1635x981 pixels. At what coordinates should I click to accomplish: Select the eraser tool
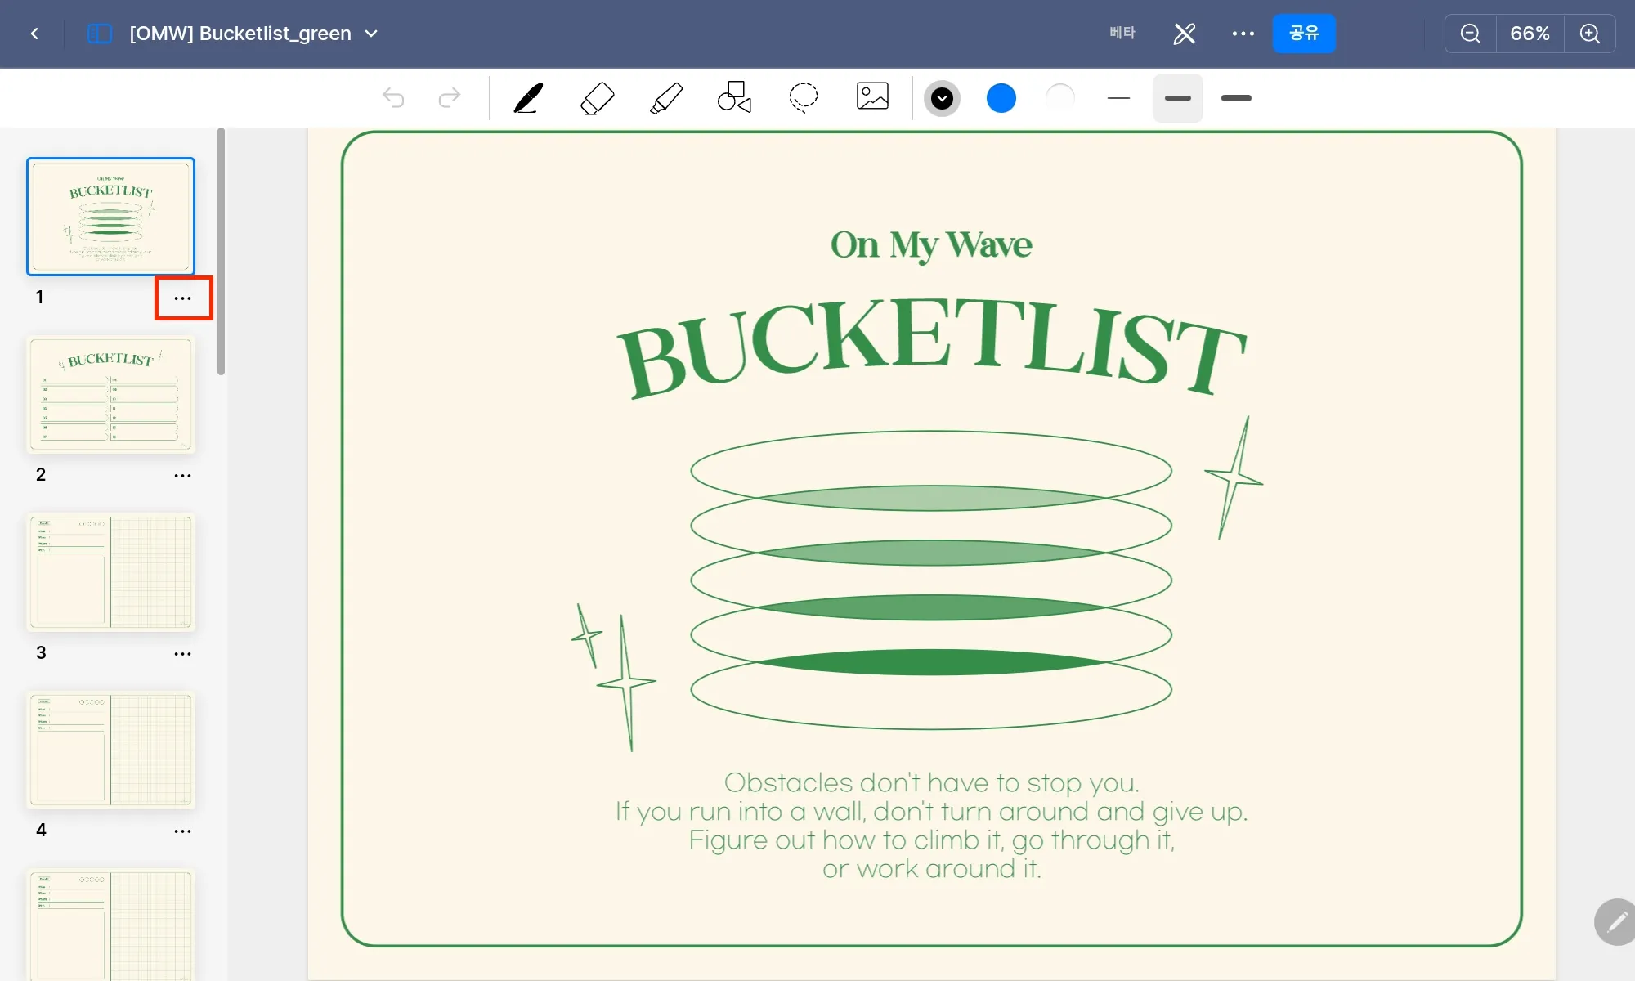click(x=597, y=98)
